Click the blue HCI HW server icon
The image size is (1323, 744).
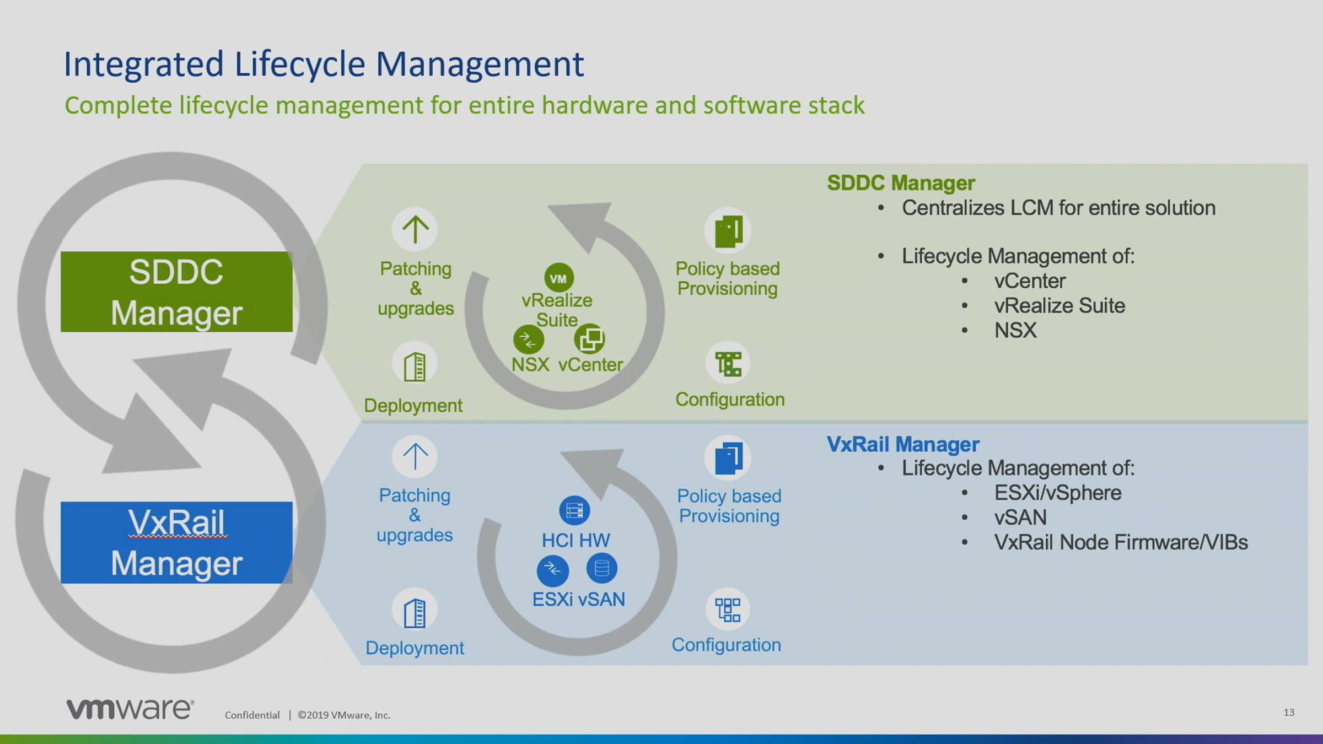574,510
